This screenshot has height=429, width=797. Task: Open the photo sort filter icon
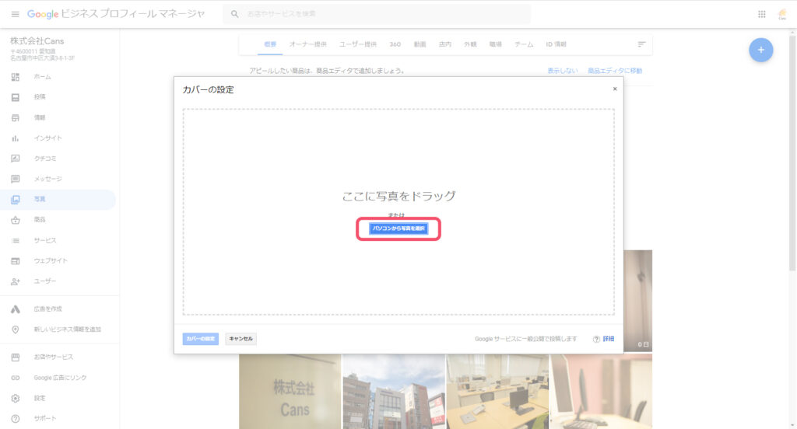coord(641,44)
